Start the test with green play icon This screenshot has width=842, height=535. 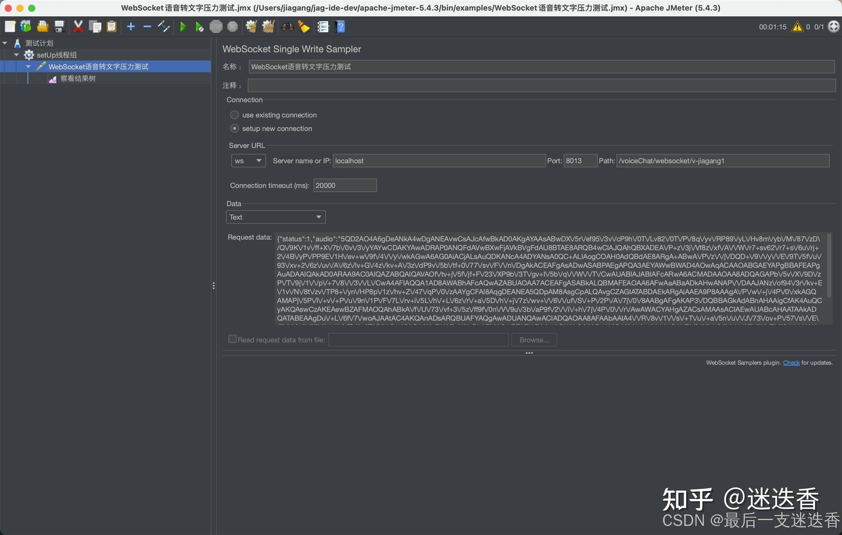click(x=183, y=27)
